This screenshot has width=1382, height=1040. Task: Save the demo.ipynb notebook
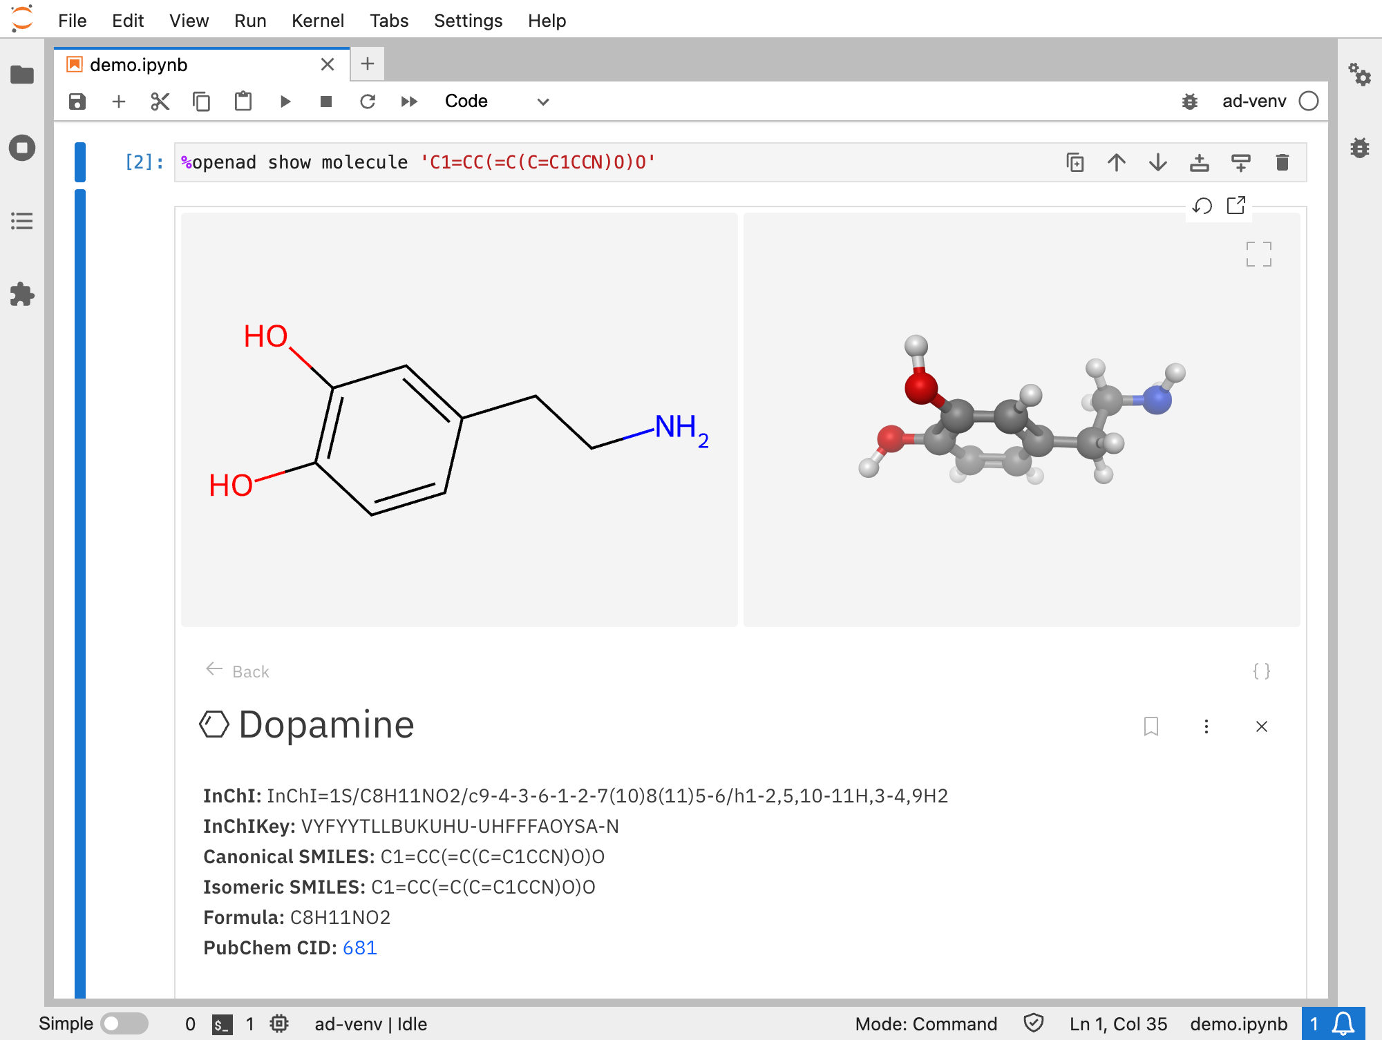click(77, 101)
